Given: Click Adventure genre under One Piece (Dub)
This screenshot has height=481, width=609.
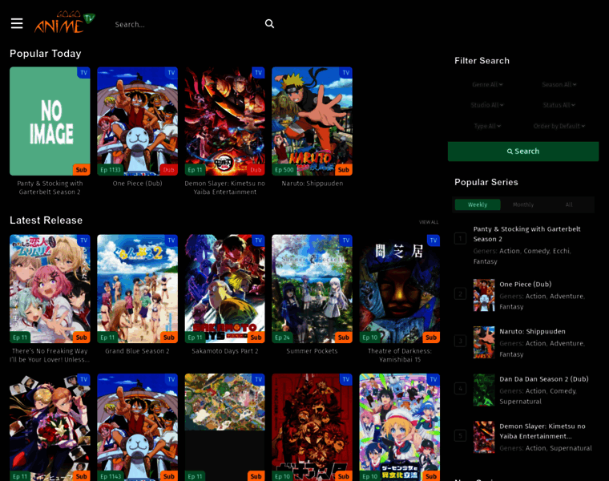Looking at the screenshot, I should click(567, 296).
